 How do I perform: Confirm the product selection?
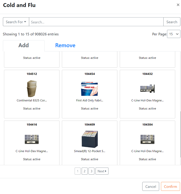[x=170, y=186]
